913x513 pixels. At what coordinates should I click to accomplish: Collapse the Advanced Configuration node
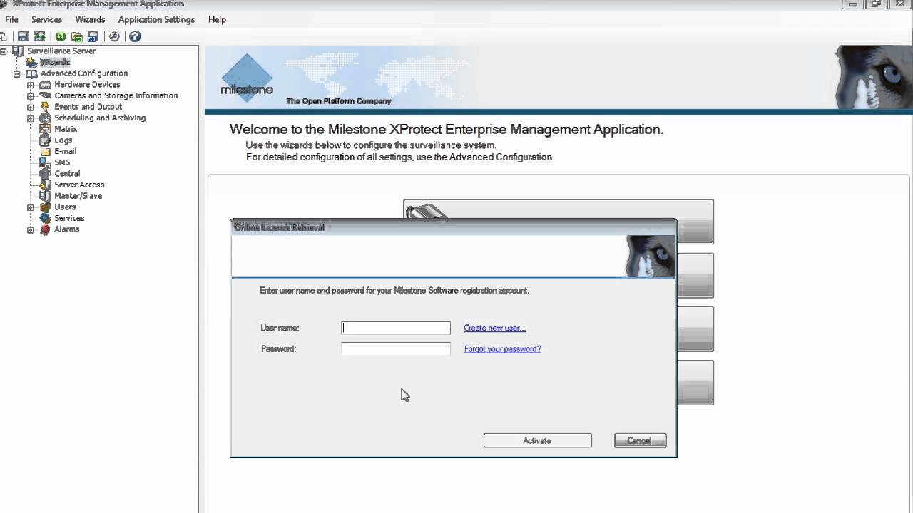tap(17, 73)
